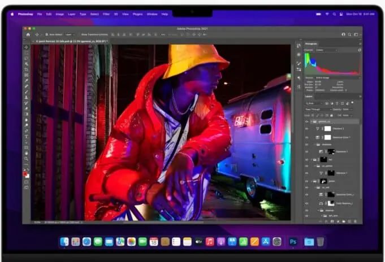Open the Apple menu
This screenshot has width=385, height=262.
pos(12,14)
